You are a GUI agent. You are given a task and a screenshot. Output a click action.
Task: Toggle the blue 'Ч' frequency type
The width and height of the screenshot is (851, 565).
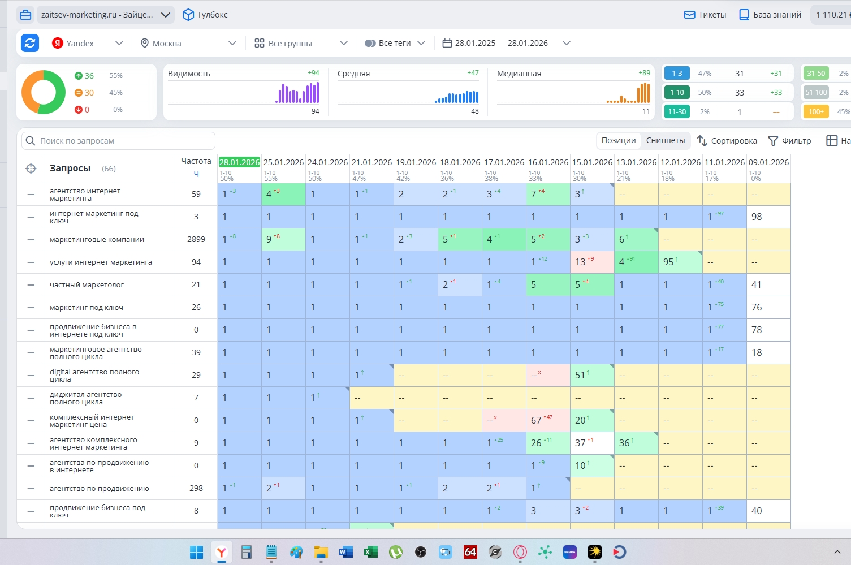[196, 174]
